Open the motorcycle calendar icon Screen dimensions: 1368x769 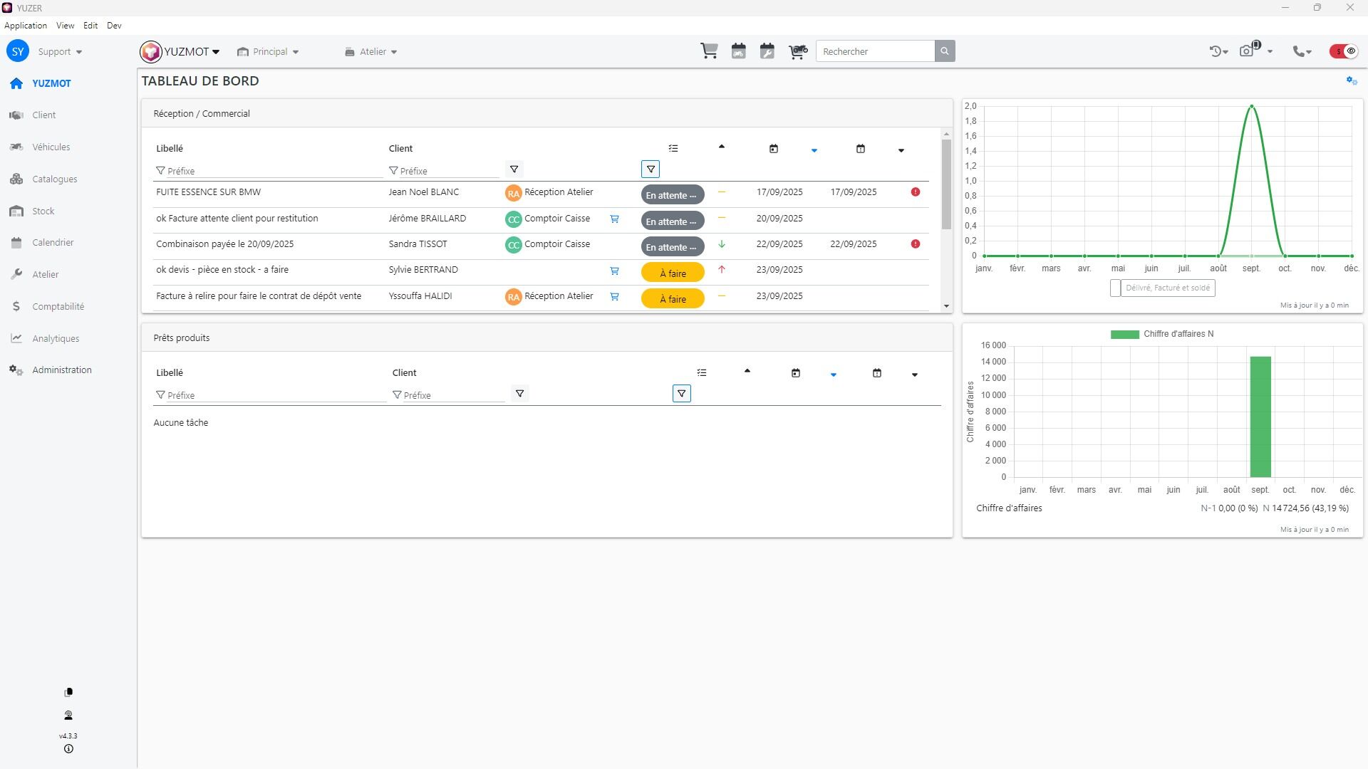point(738,51)
